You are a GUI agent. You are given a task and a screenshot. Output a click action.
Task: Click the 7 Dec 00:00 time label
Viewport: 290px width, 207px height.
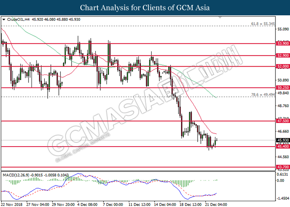coord(113,205)
